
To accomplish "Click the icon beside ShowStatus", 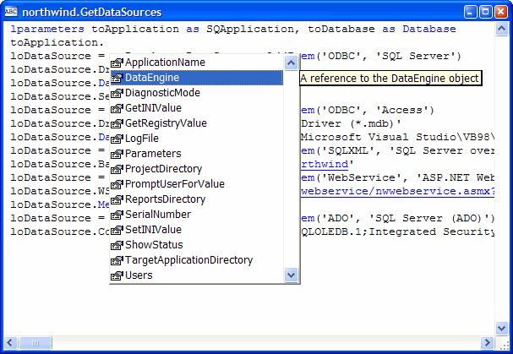I will (117, 245).
